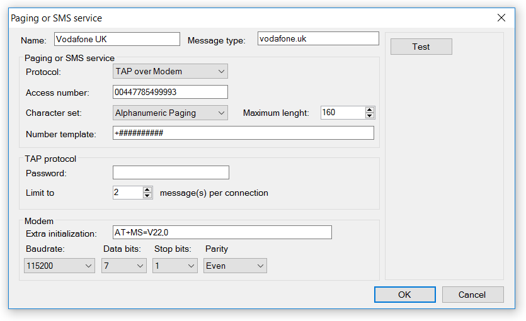Click the Data bits label

pyautogui.click(x=122, y=249)
